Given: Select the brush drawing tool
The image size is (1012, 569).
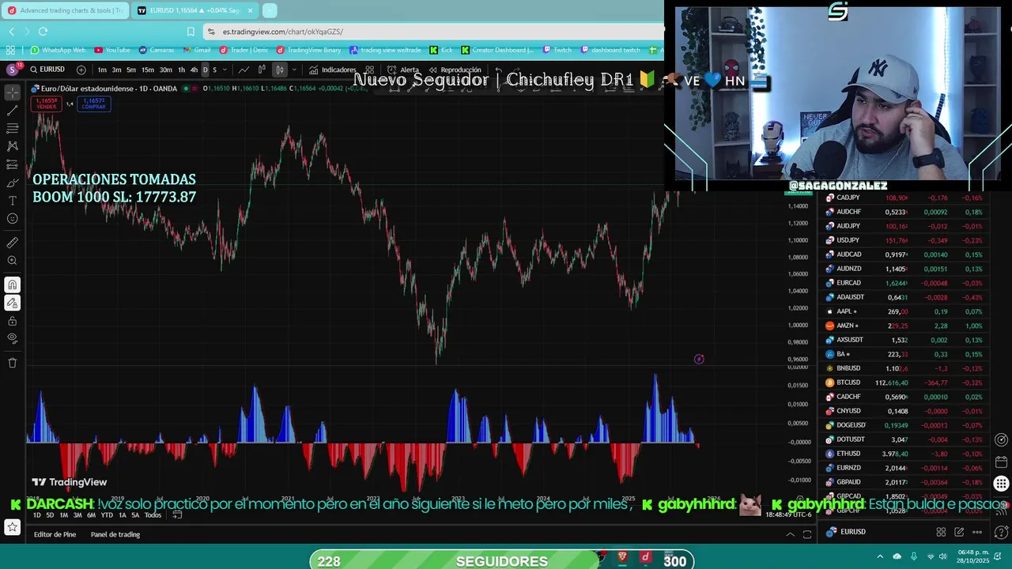Looking at the screenshot, I should click(13, 183).
